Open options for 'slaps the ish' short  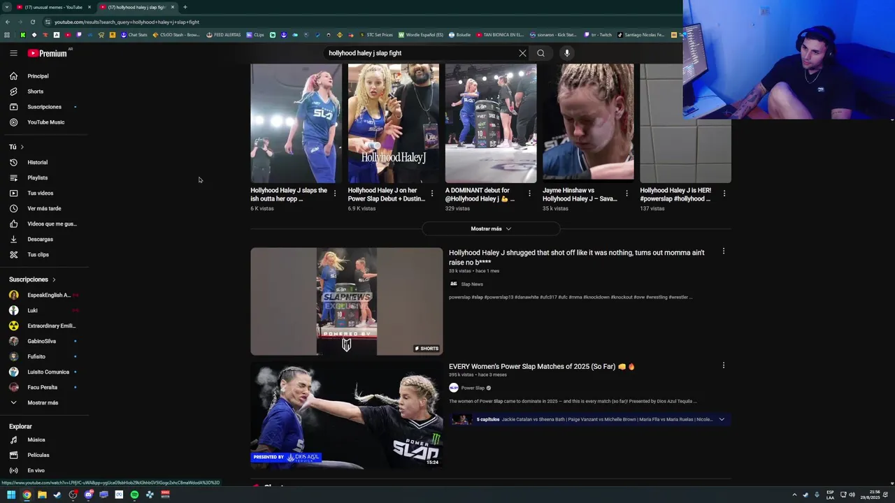[334, 194]
